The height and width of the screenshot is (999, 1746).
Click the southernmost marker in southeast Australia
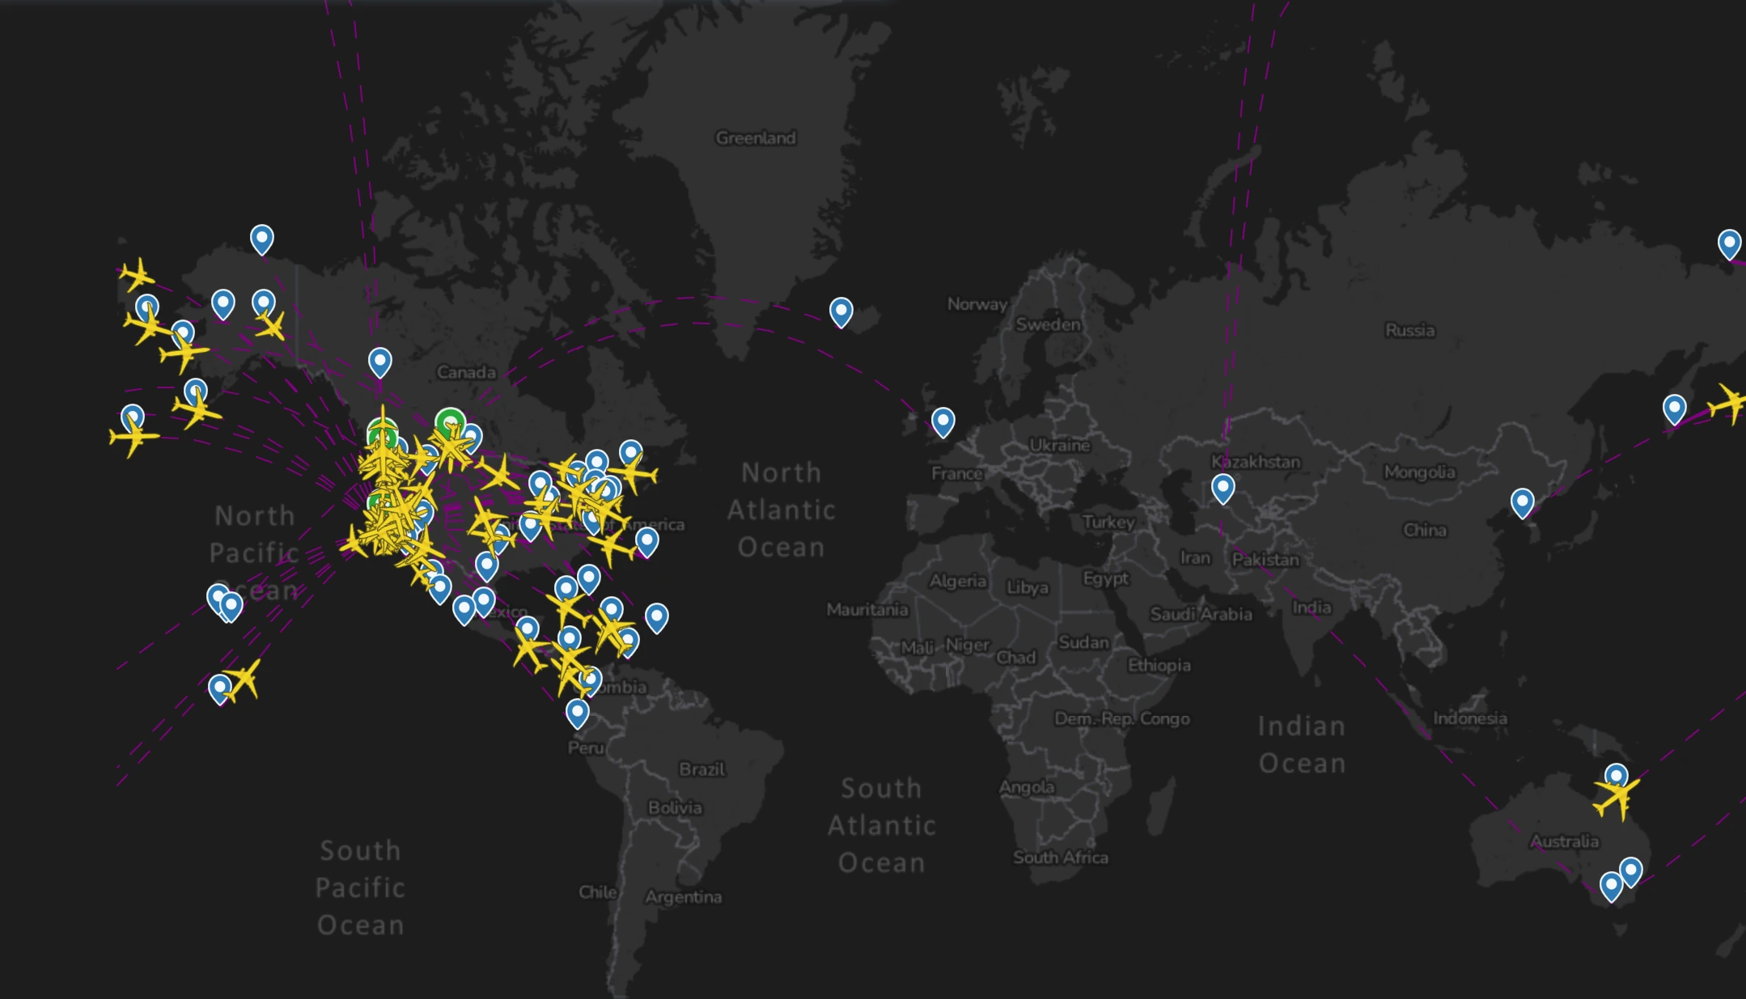(x=1611, y=885)
